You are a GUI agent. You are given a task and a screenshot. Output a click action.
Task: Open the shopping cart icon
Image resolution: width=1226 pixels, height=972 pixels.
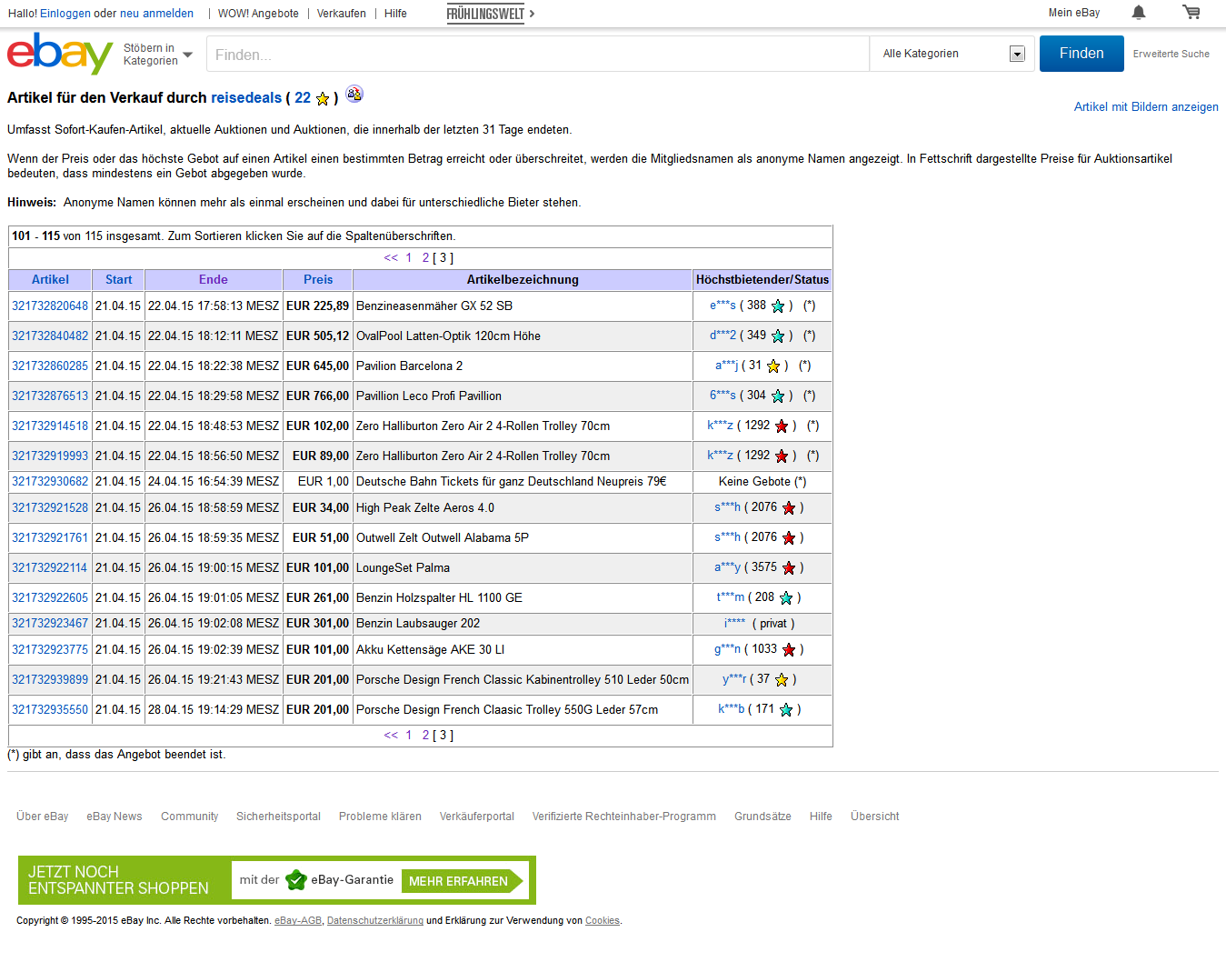1191,13
